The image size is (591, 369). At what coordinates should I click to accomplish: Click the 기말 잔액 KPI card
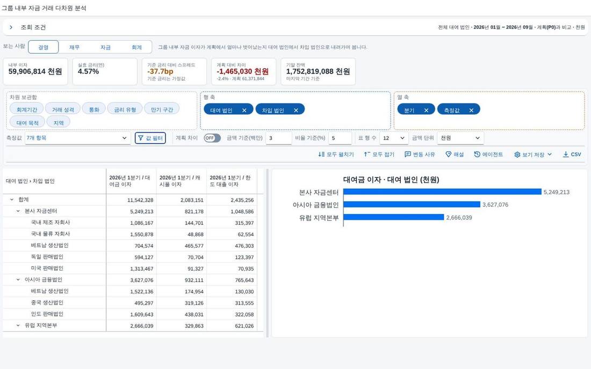[318, 71]
